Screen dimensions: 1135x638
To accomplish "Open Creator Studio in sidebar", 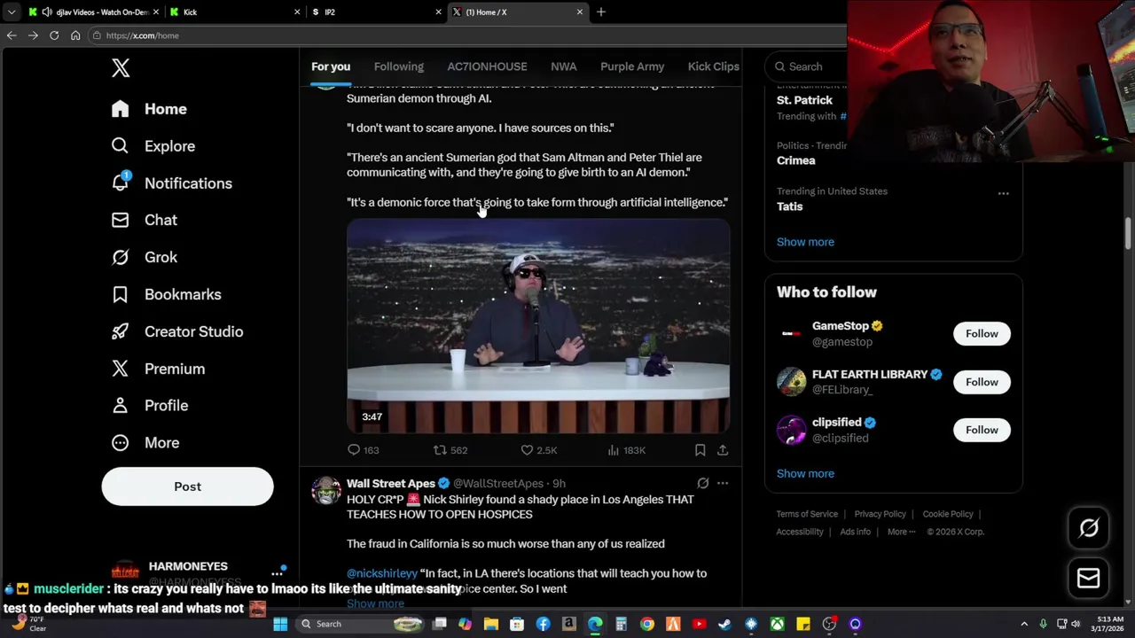I will [x=176, y=331].
